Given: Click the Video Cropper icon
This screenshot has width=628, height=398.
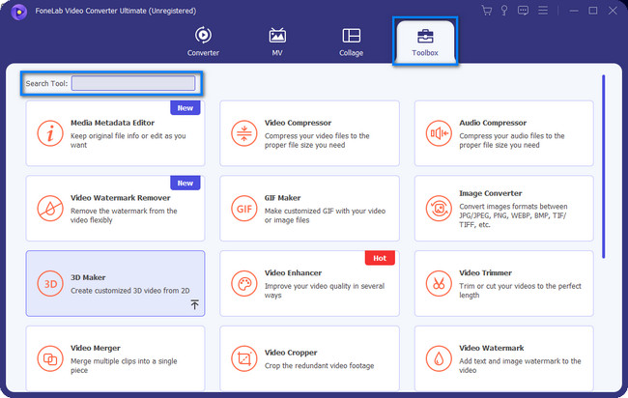Looking at the screenshot, I should [x=243, y=358].
